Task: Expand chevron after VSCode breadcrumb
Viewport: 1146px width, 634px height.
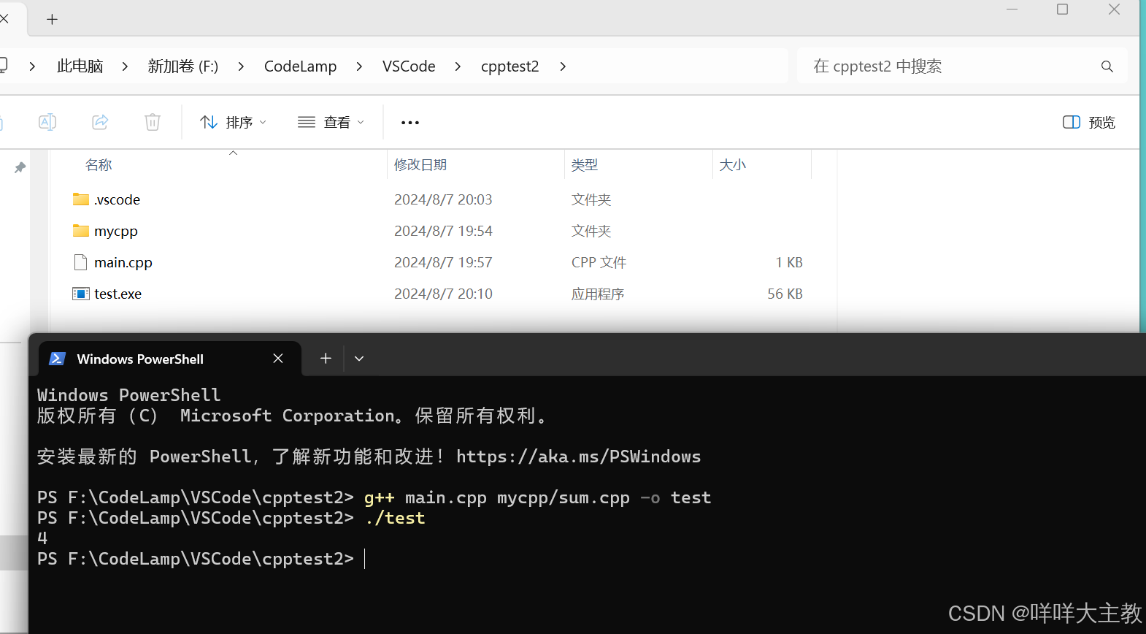Action: (458, 66)
